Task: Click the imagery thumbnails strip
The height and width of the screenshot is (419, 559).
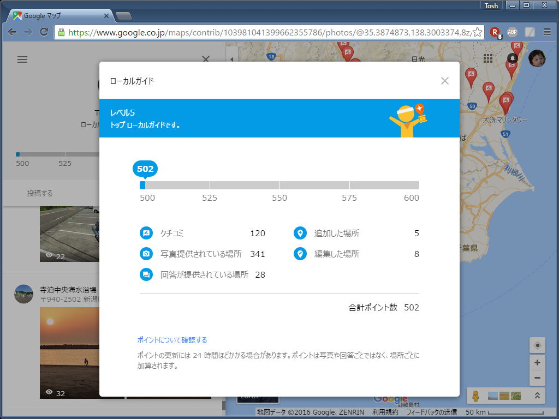Action: [x=504, y=396]
